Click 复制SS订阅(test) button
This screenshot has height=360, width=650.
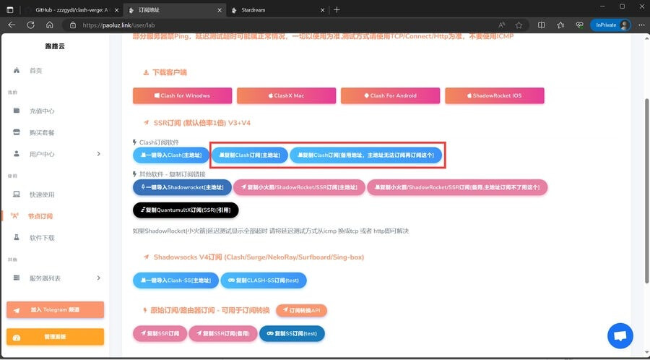pos(292,333)
